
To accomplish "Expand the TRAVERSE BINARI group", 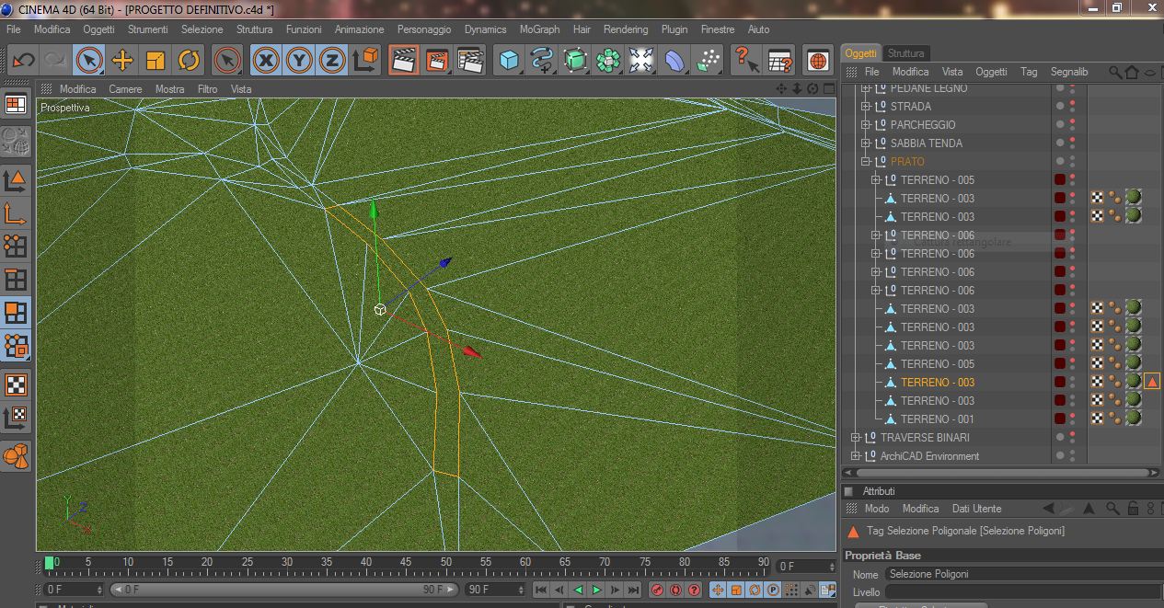I will (x=855, y=438).
